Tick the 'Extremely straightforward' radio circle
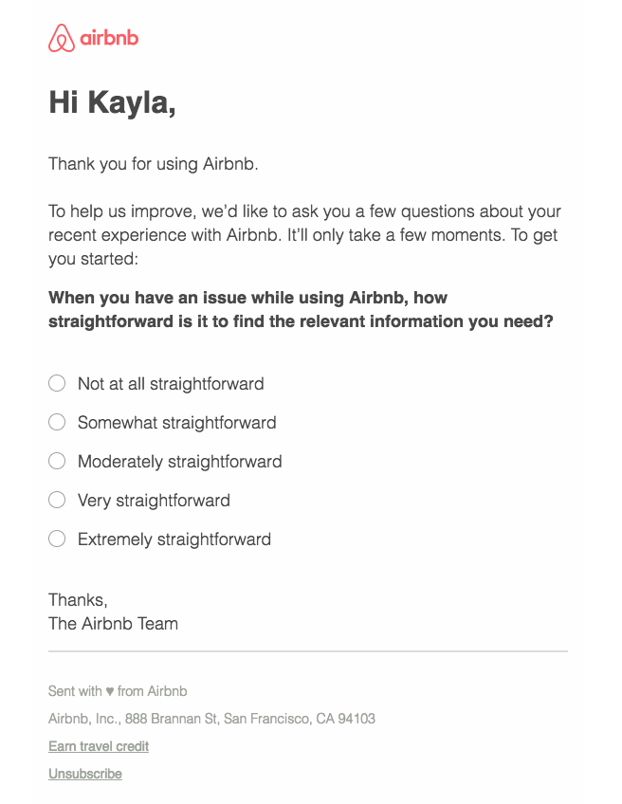Image resolution: width=622 pixels, height=804 pixels. point(57,539)
